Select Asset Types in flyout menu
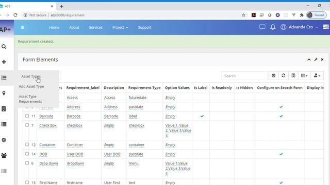This screenshot has width=330, height=185. 31,77
